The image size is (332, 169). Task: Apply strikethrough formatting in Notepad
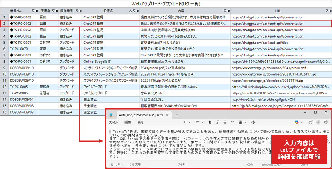pos(224,122)
